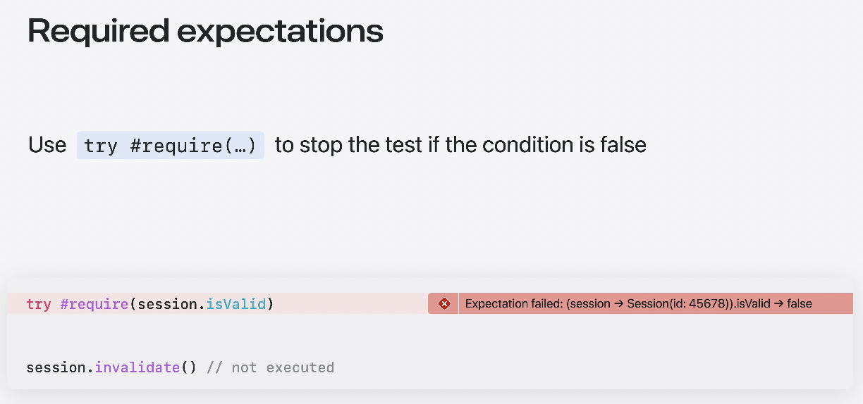The image size is (863, 404).
Task: Click the '()' after invalidate
Action: [x=189, y=367]
